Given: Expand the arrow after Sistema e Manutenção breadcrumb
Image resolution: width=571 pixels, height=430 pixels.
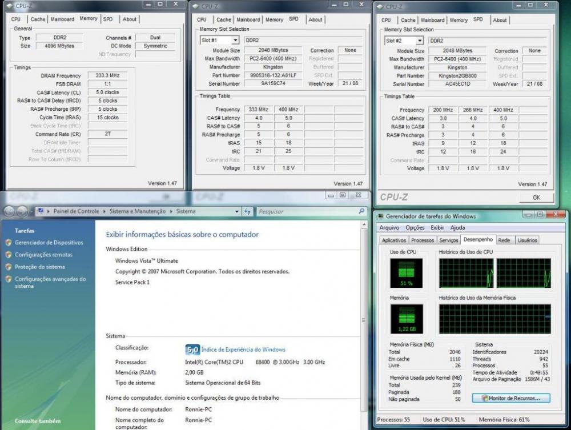Looking at the screenshot, I should tap(171, 211).
